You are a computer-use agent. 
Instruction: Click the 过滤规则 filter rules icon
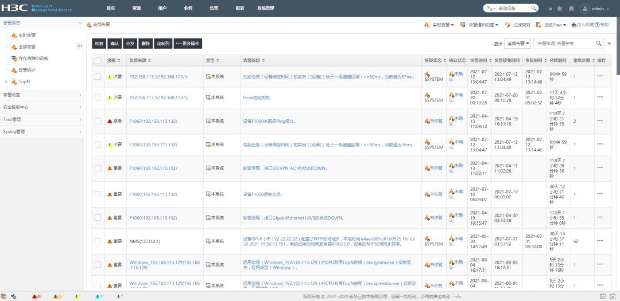pos(508,25)
